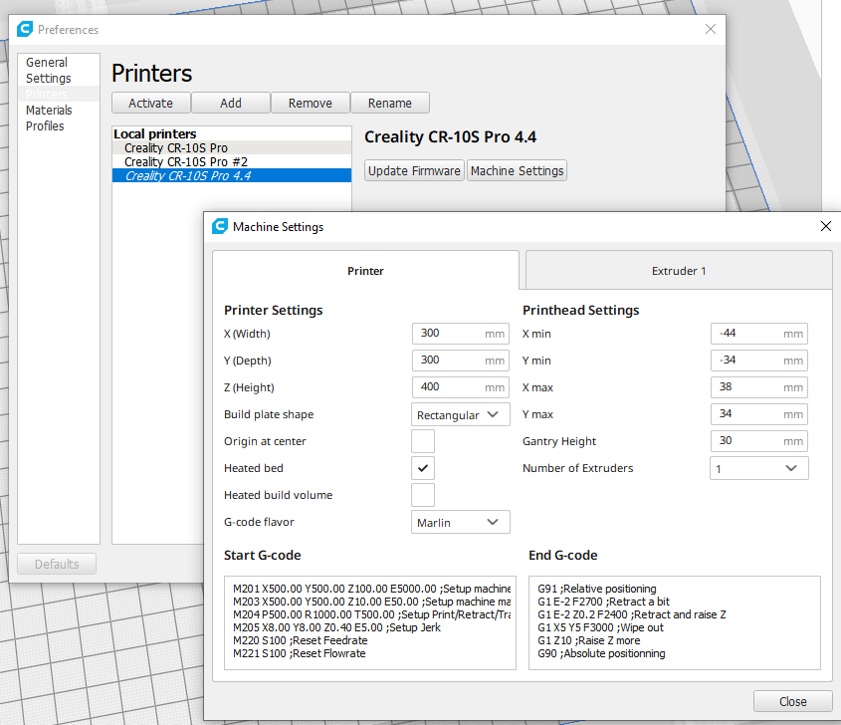Viewport: 841px width, 725px height.
Task: Open the G-code flavor dropdown
Action: click(460, 522)
